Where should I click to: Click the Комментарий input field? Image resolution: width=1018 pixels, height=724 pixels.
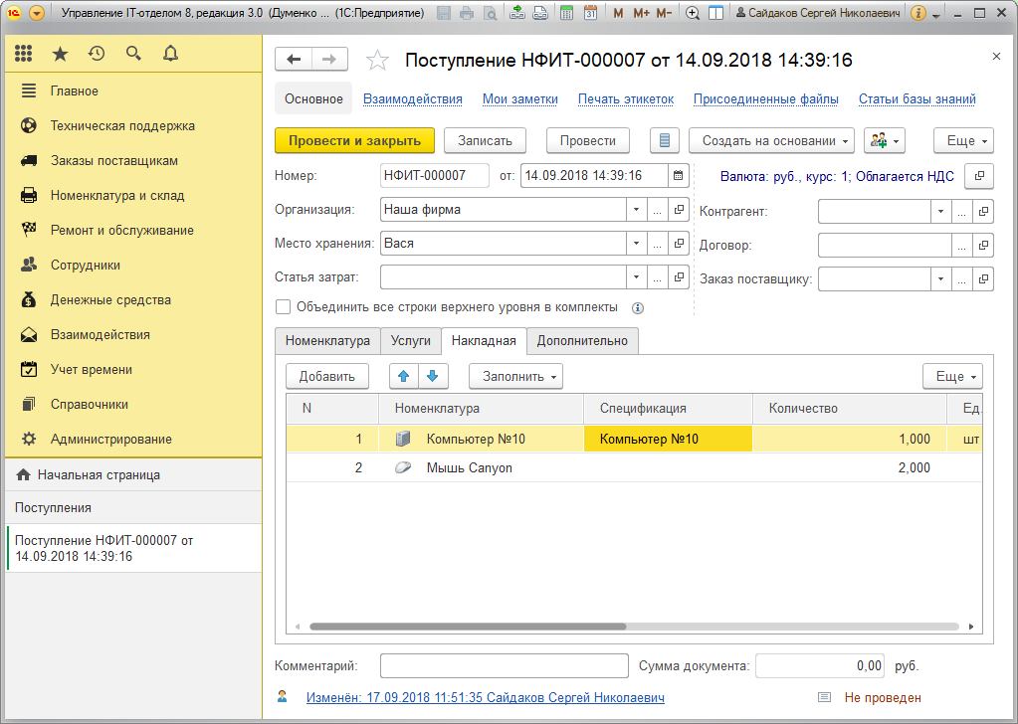[x=505, y=666]
